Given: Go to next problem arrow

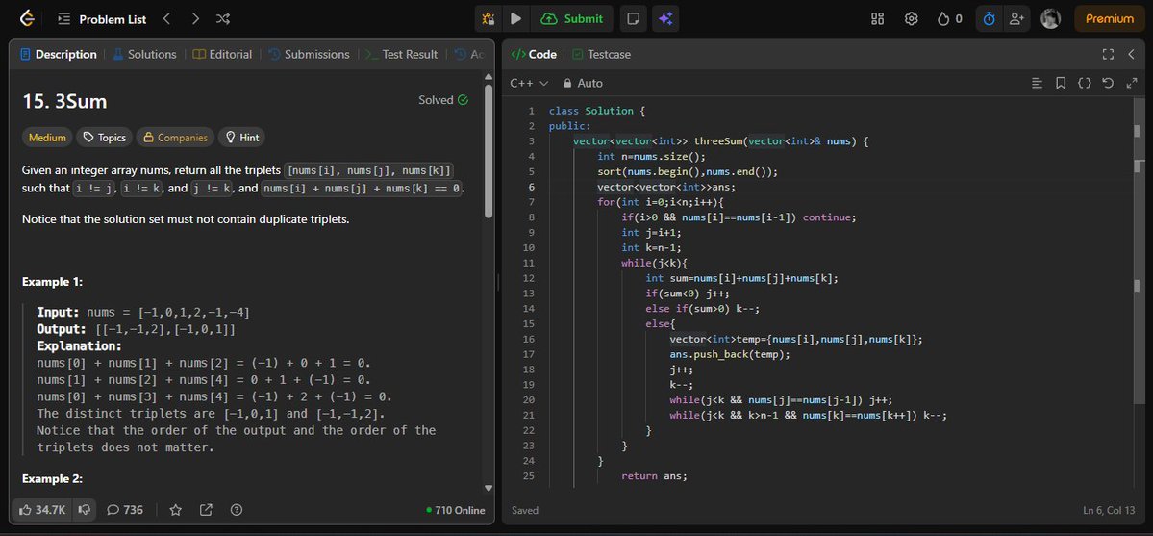Looking at the screenshot, I should pyautogui.click(x=195, y=19).
